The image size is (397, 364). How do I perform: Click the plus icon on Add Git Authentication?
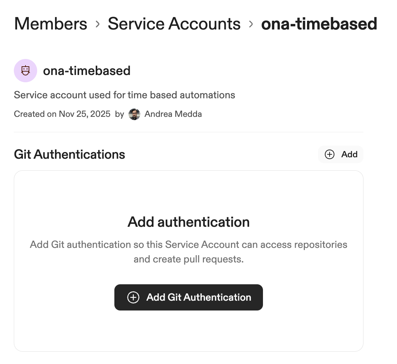coord(133,297)
